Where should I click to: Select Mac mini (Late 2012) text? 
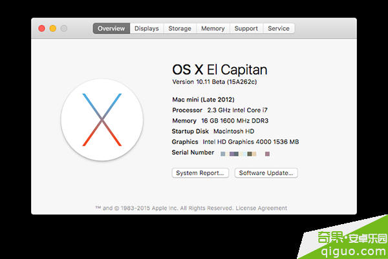click(203, 99)
